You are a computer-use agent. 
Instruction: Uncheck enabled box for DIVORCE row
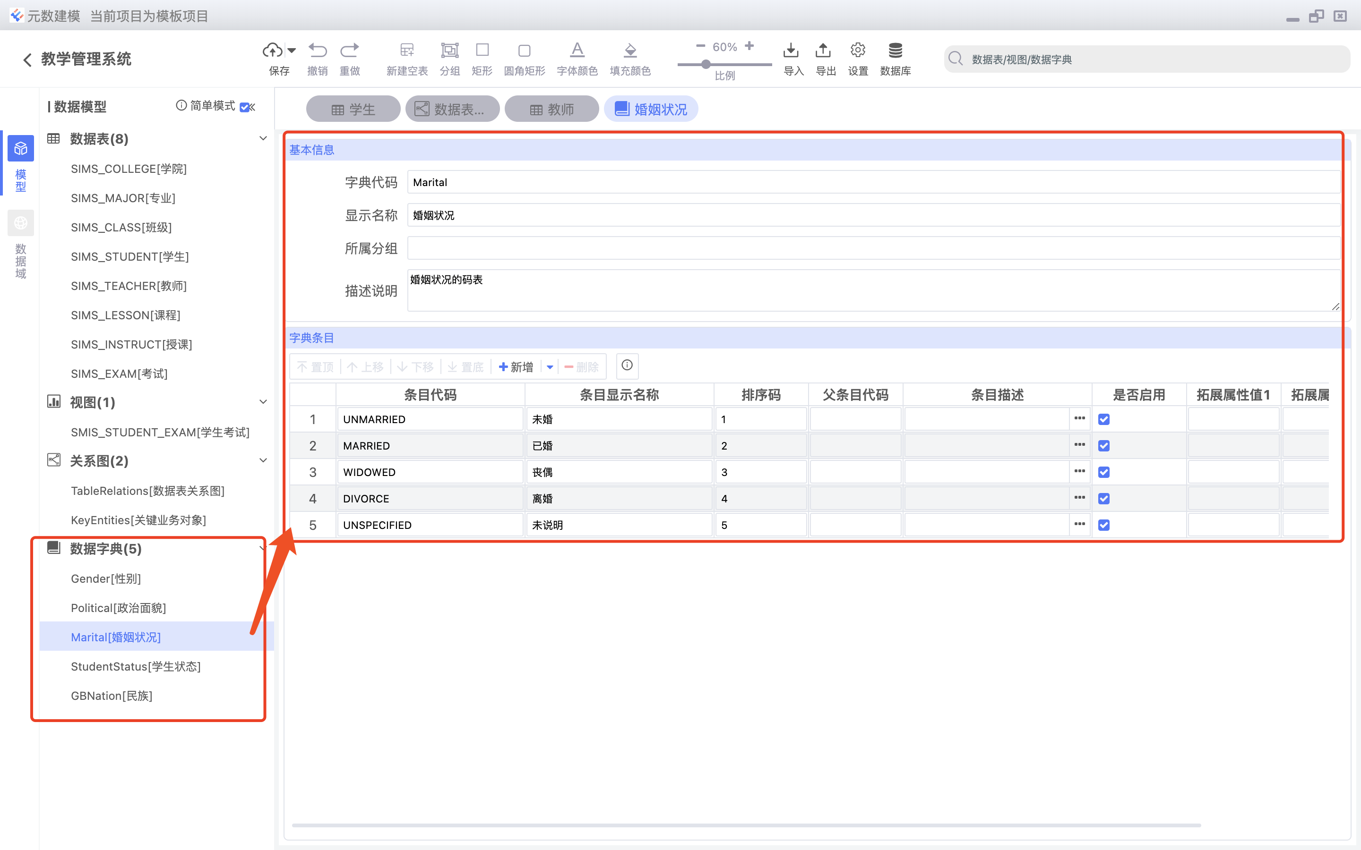coord(1104,499)
